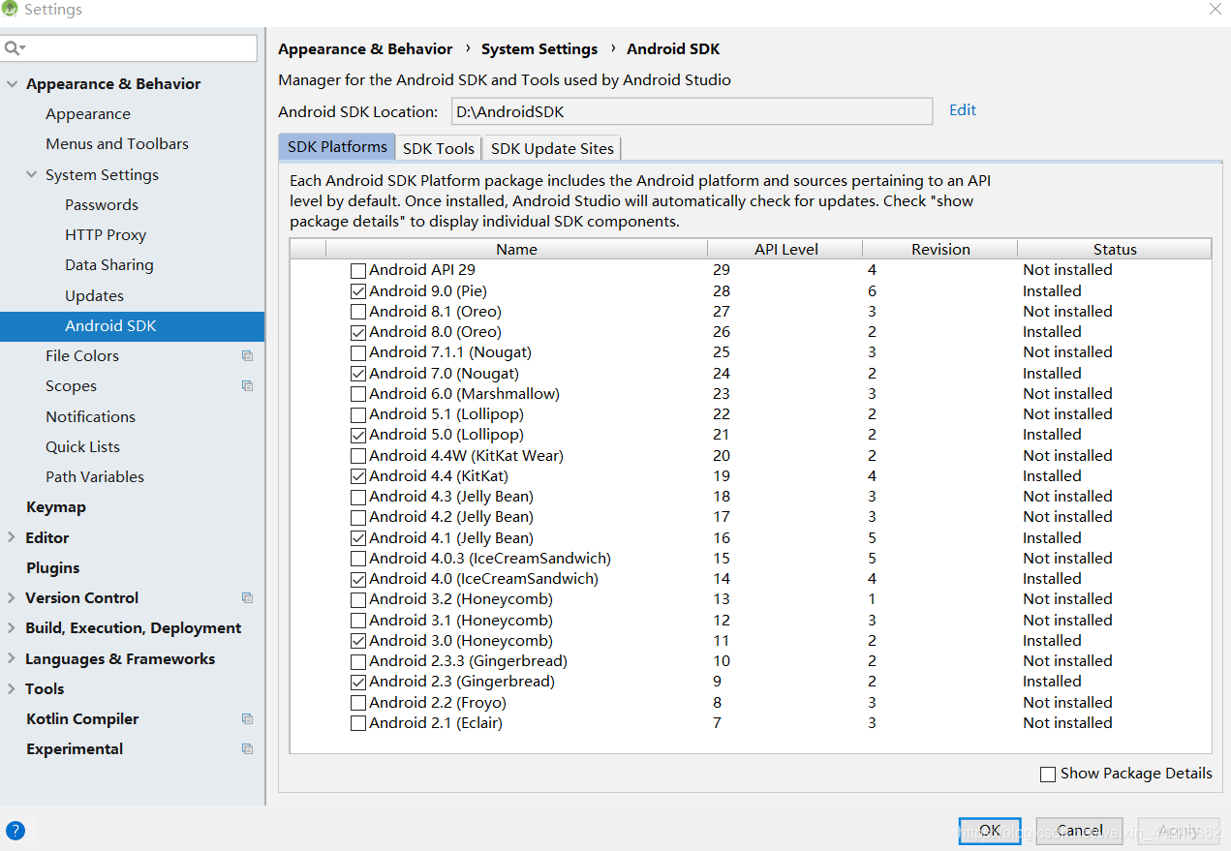
Task: Uncheck the Android 3.0 (Honeycomb) checkbox
Action: [358, 641]
